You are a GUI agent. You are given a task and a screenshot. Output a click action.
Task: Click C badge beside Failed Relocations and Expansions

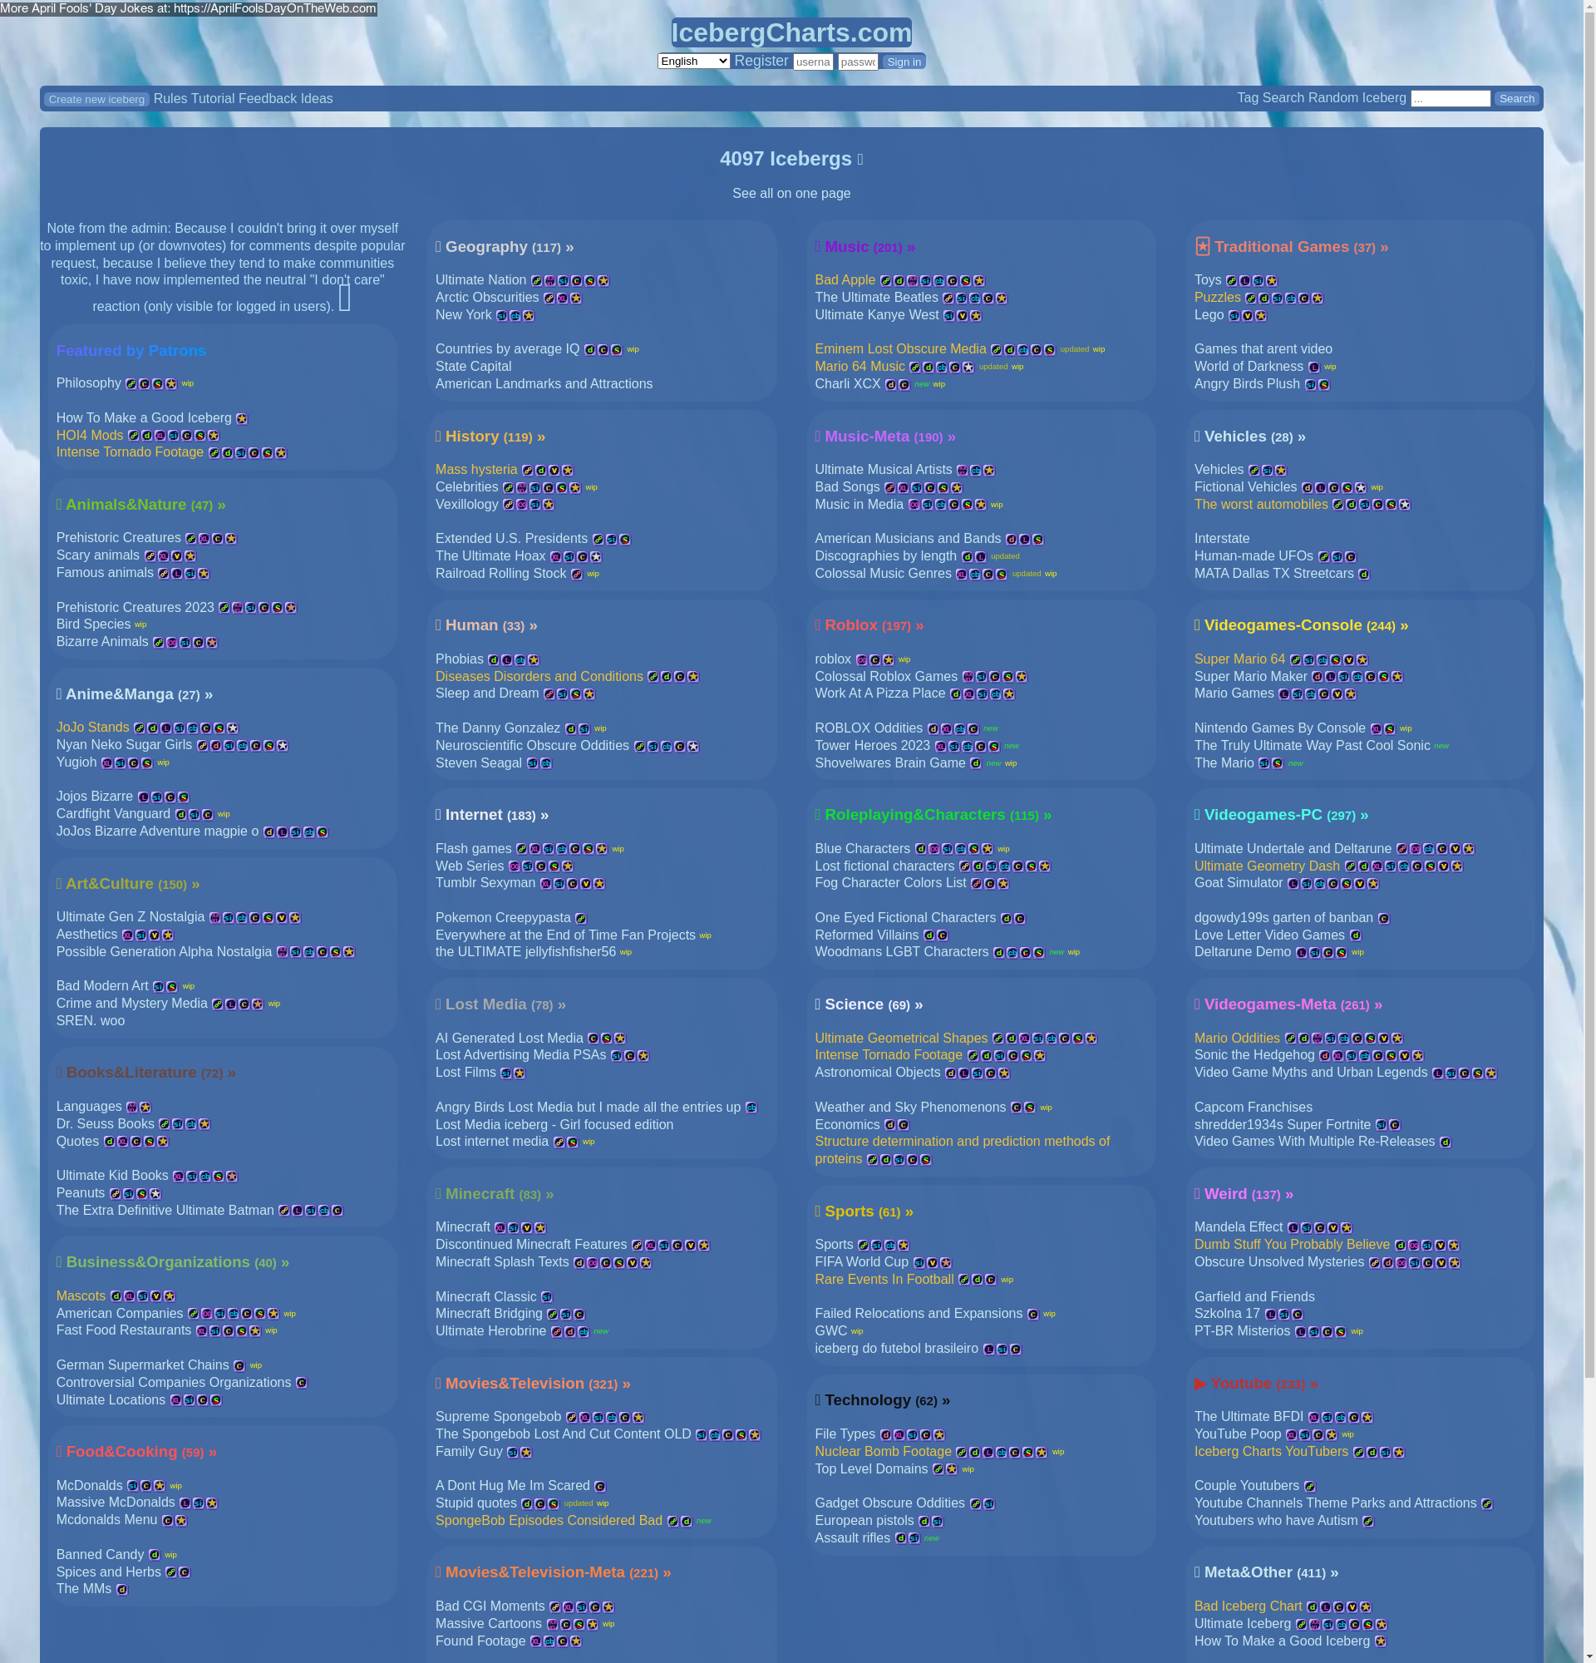point(1033,1315)
